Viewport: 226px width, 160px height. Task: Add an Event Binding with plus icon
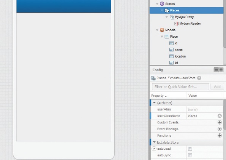(220, 129)
